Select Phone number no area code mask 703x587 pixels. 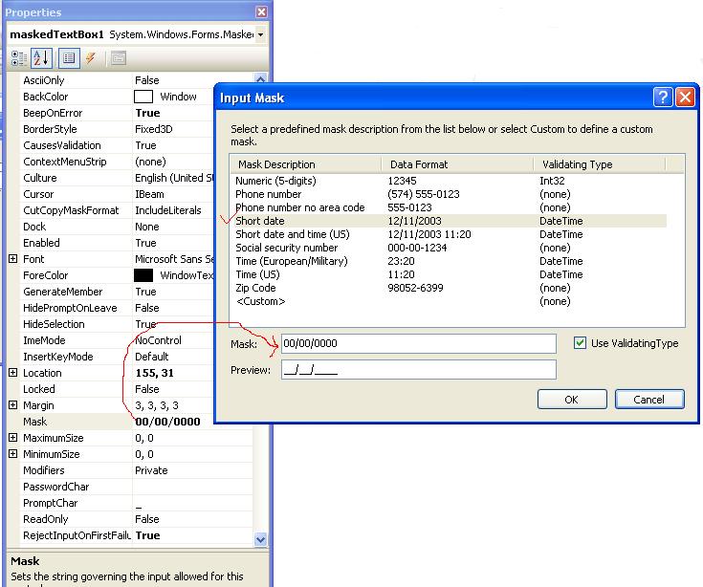[449, 207]
